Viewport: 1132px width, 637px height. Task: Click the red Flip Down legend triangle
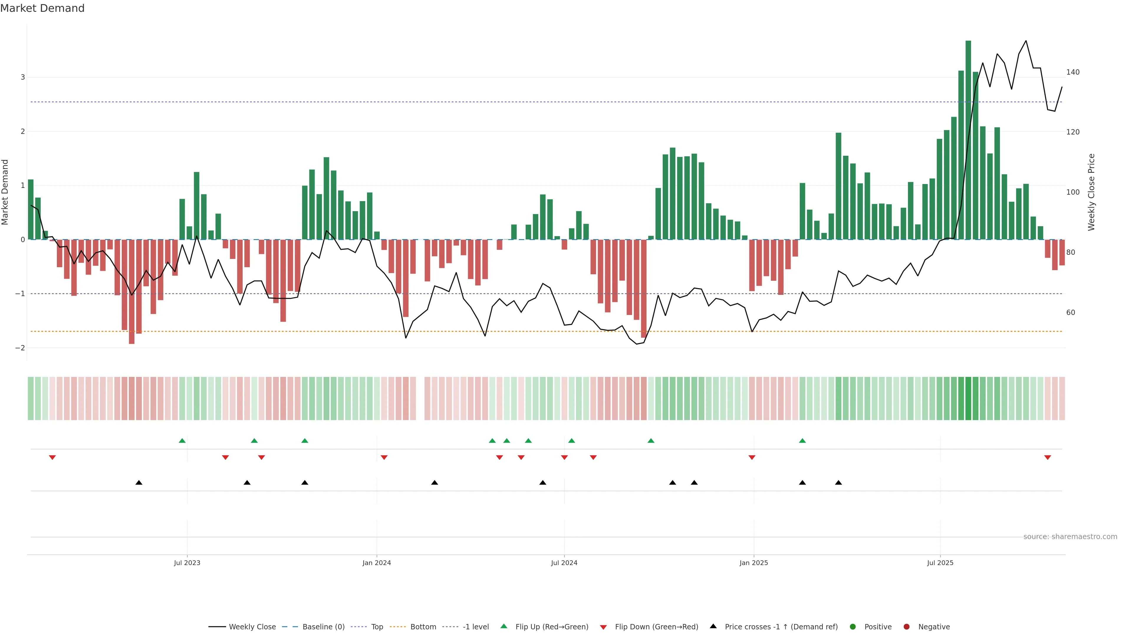coord(603,627)
